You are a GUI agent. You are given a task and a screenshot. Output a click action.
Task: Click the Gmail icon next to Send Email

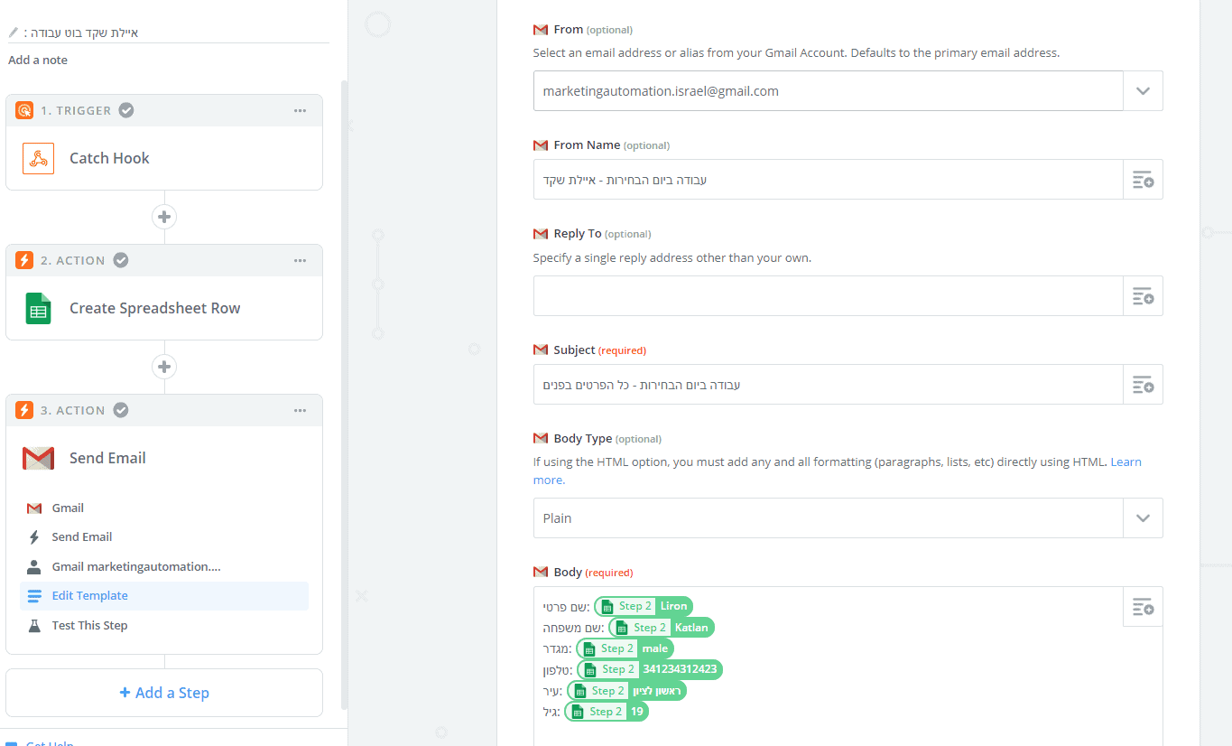click(x=38, y=458)
